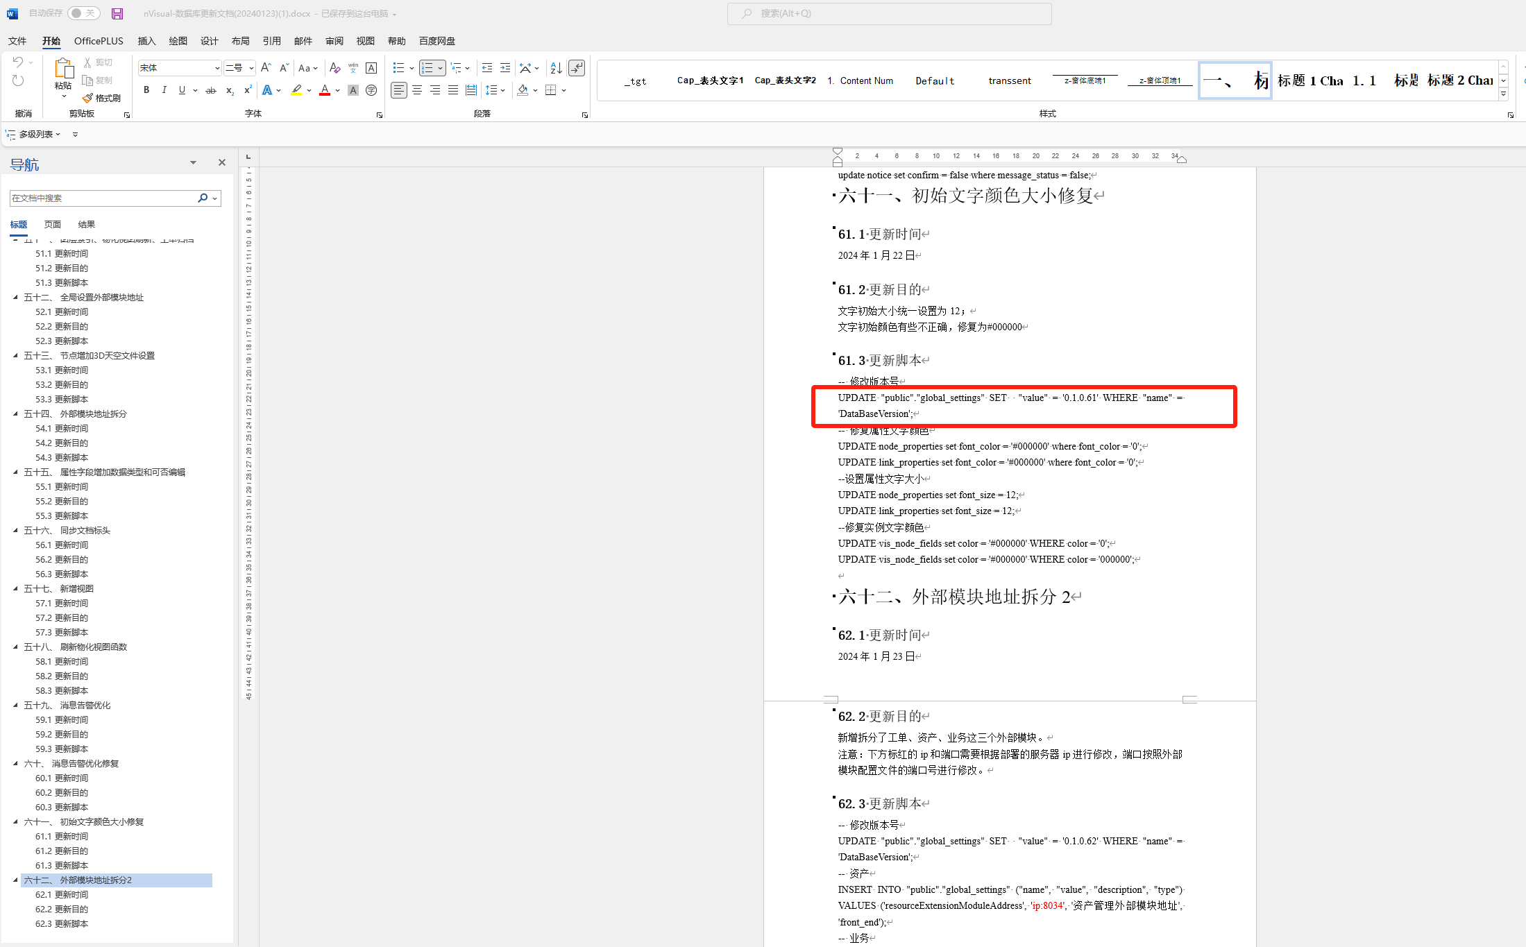Toggle the AutoSave (自动保存) switch
Image resolution: width=1526 pixels, height=947 pixels.
[x=84, y=13]
